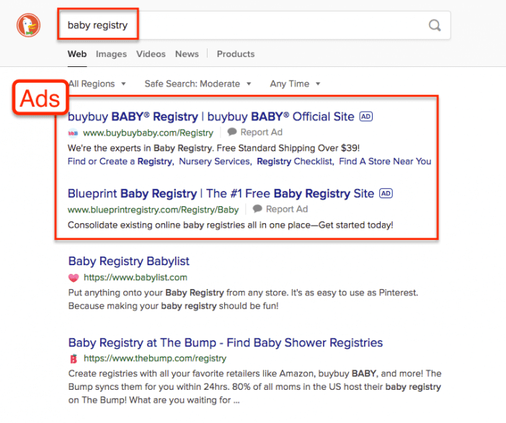Open the Nursery Services sitelink
506x423 pixels.
(215, 161)
